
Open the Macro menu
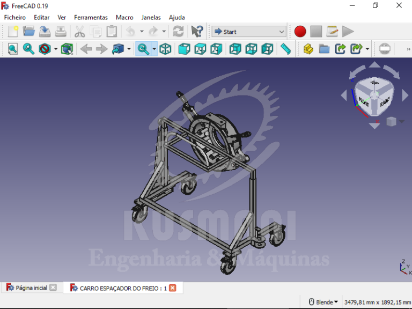[x=124, y=17]
